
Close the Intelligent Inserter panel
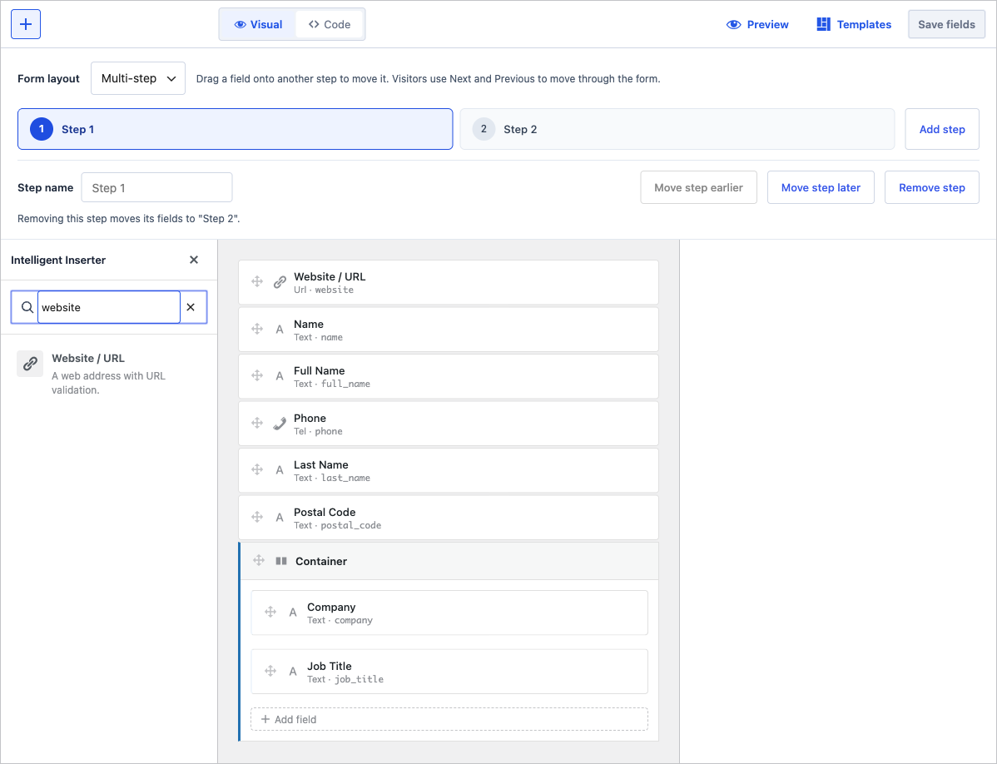194,260
